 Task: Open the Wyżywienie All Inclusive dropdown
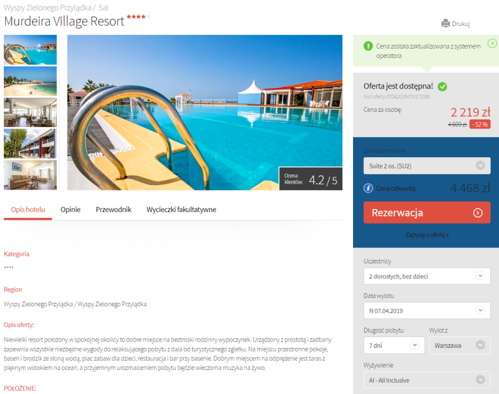click(427, 379)
